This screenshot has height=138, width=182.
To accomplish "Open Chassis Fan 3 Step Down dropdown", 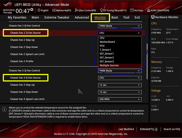I will coord(120,92).
